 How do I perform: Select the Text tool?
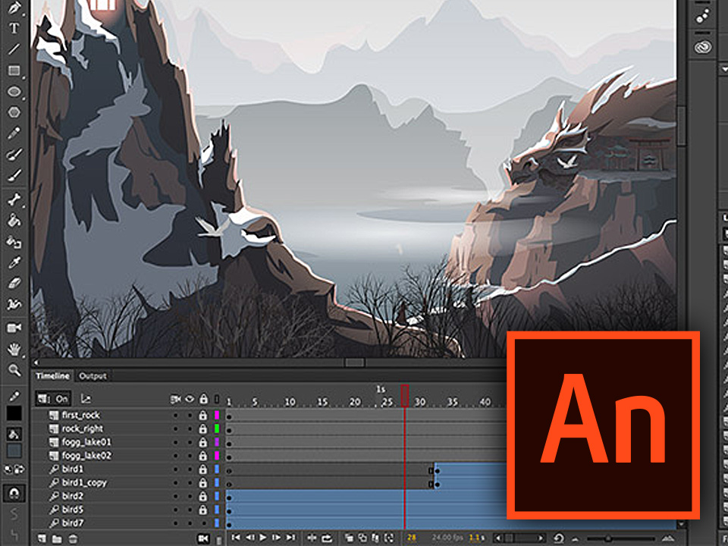[14, 28]
